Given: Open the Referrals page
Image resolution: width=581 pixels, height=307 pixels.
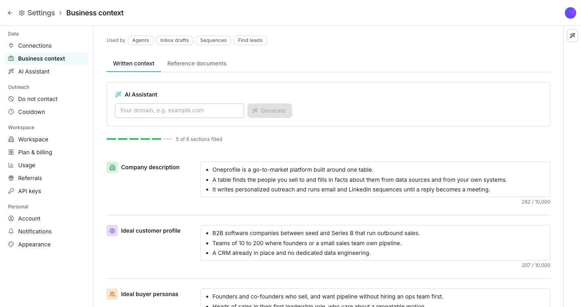Looking at the screenshot, I should click(46, 178).
